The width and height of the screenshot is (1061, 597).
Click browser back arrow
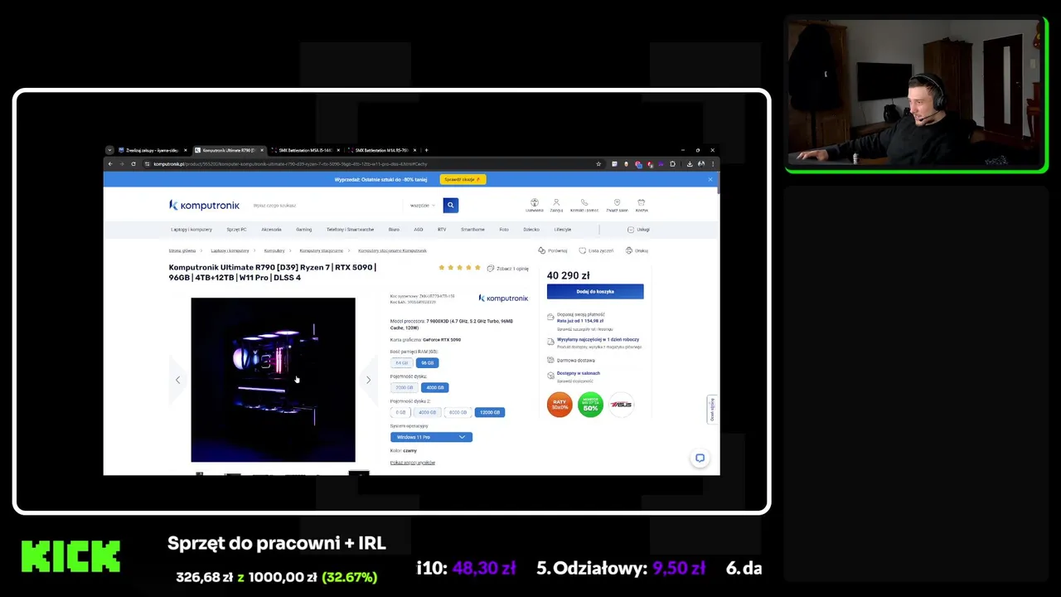coord(110,164)
